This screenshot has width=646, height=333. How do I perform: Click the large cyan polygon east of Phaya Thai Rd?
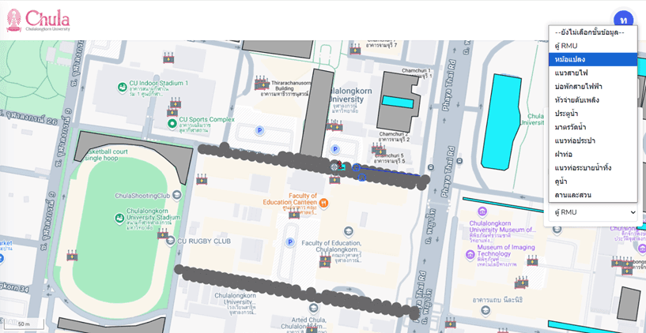(x=501, y=123)
